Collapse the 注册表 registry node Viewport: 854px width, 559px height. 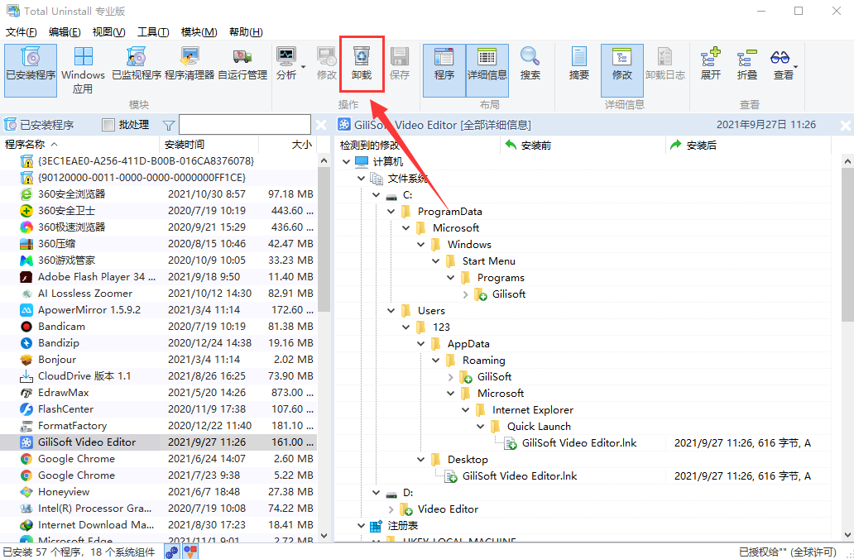pos(361,526)
